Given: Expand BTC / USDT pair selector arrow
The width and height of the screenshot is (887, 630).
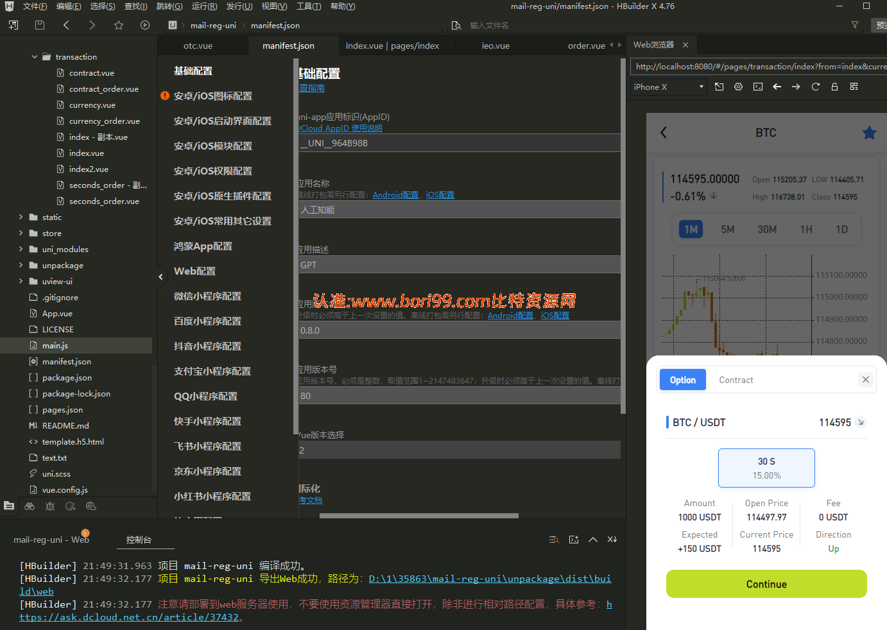Looking at the screenshot, I should 861,422.
